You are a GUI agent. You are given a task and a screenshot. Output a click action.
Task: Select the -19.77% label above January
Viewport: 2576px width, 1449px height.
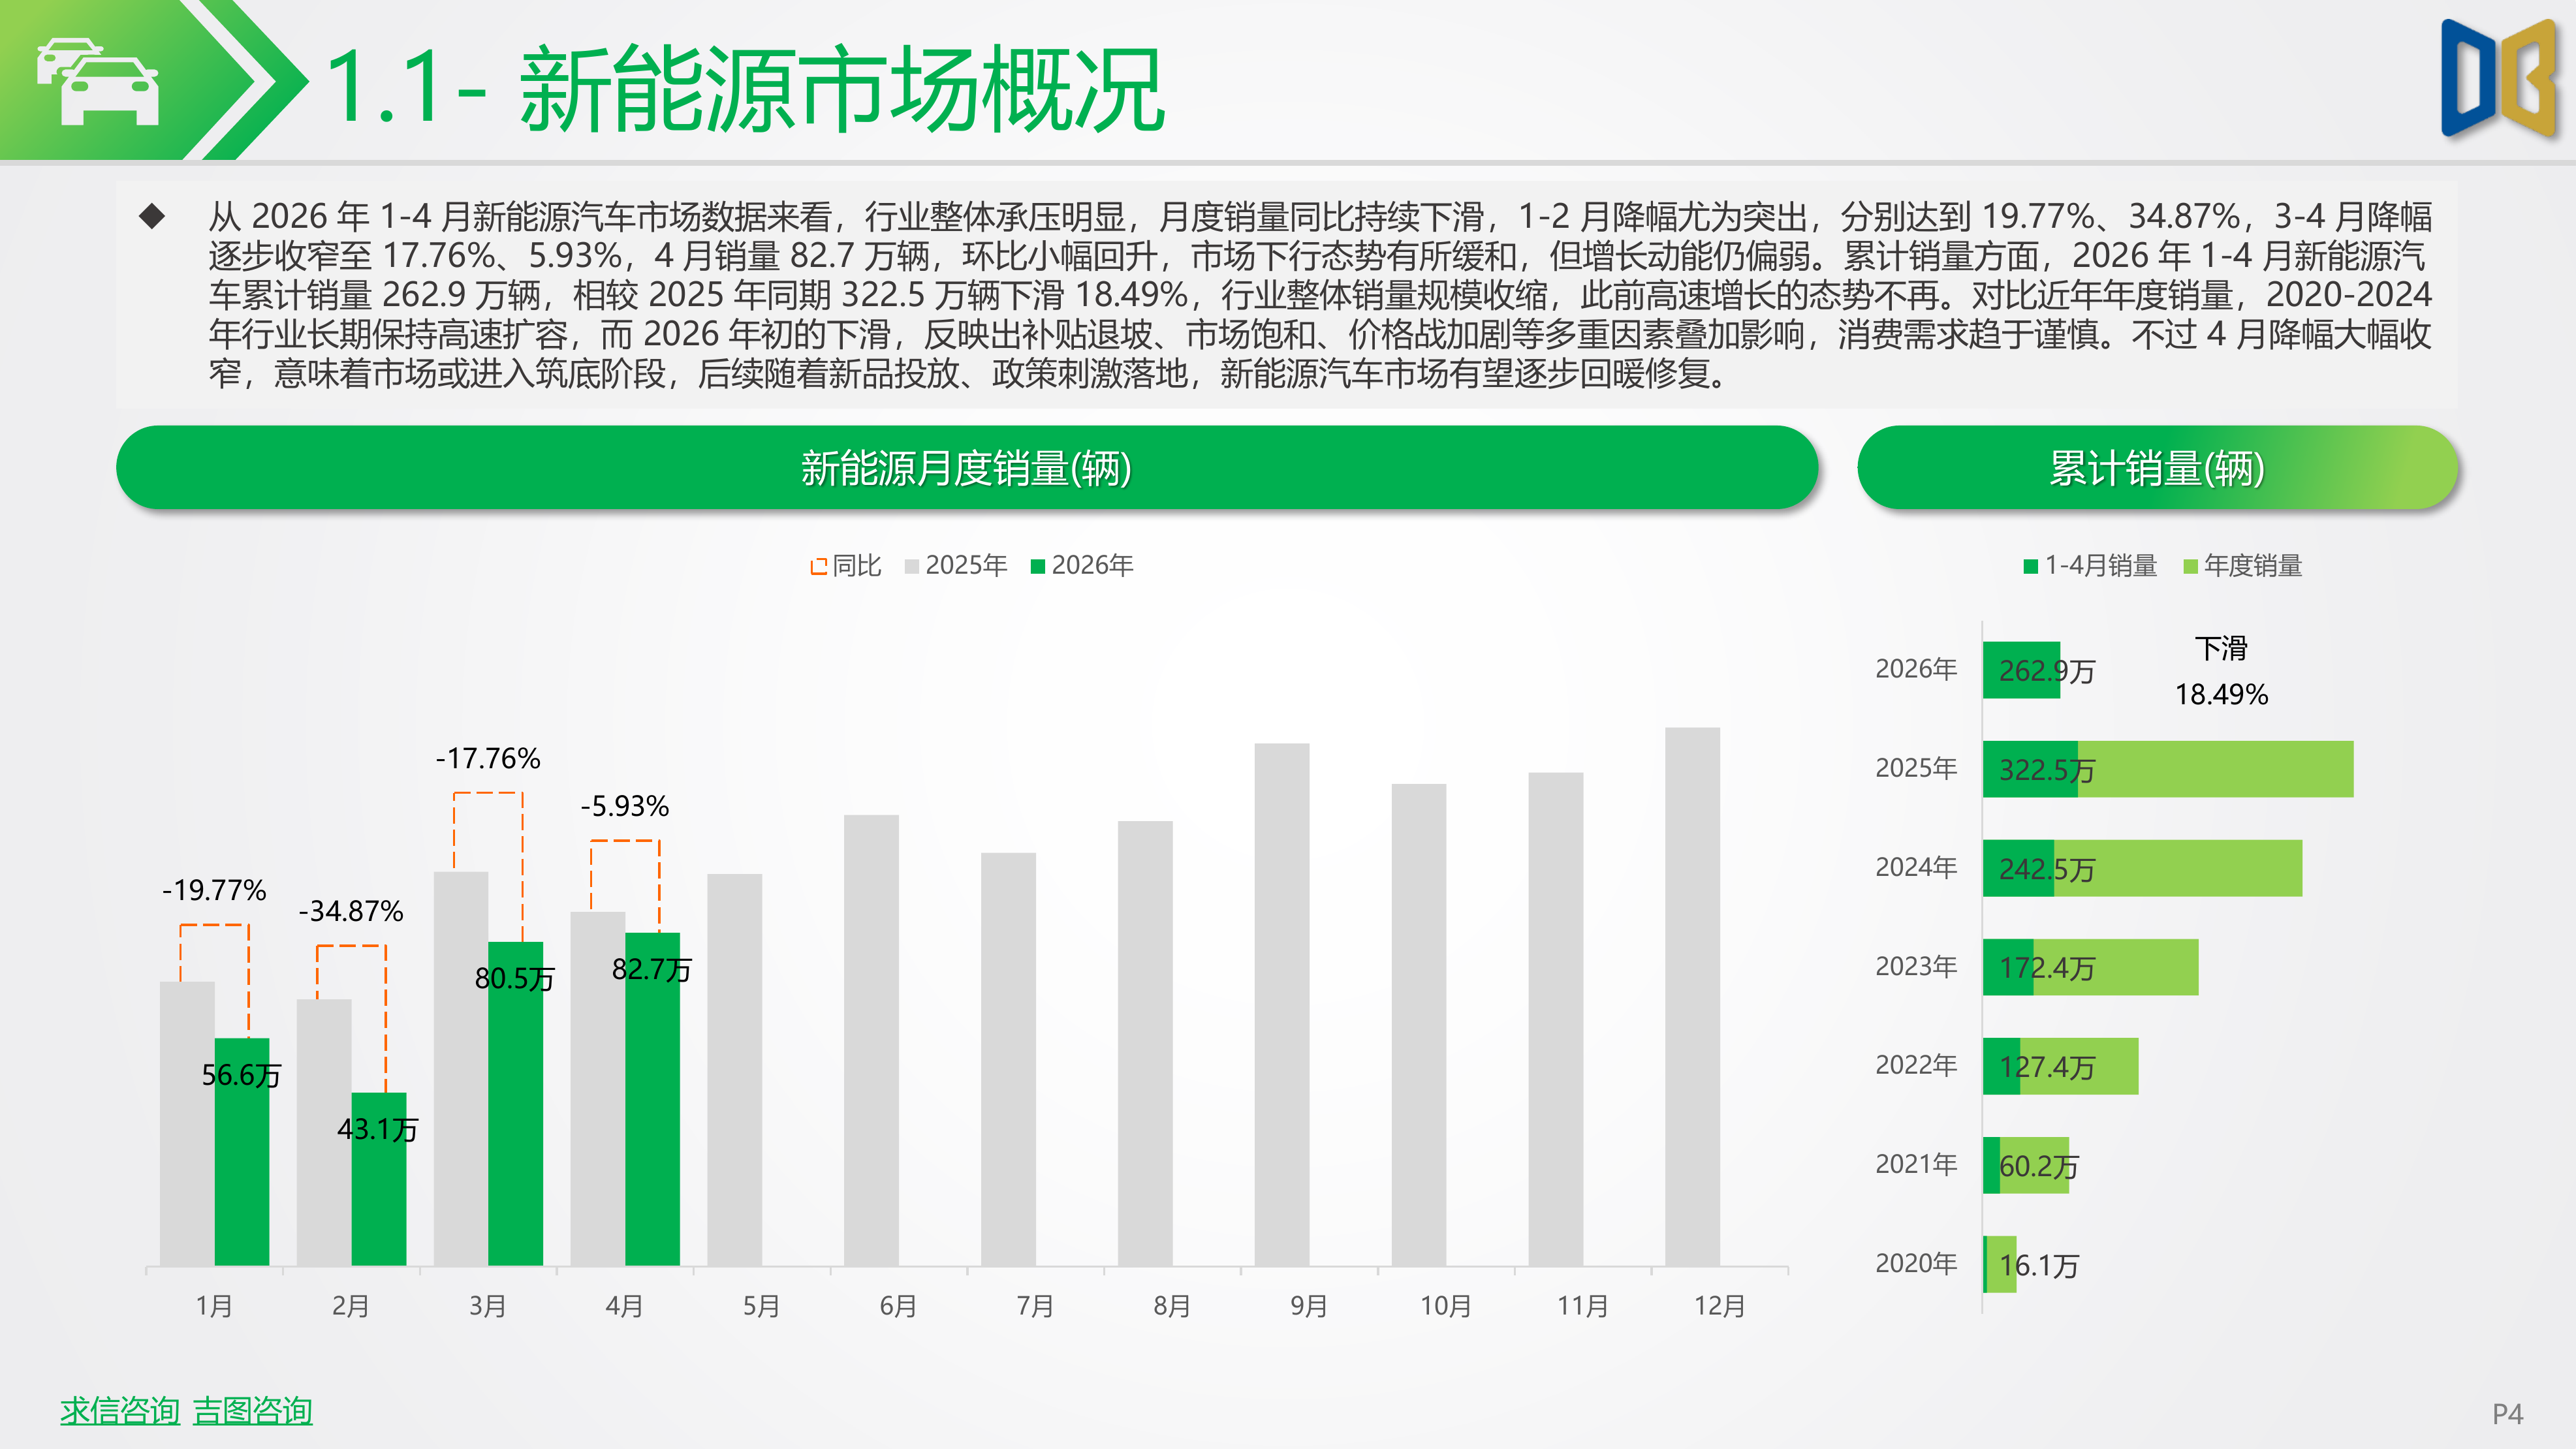click(x=214, y=890)
